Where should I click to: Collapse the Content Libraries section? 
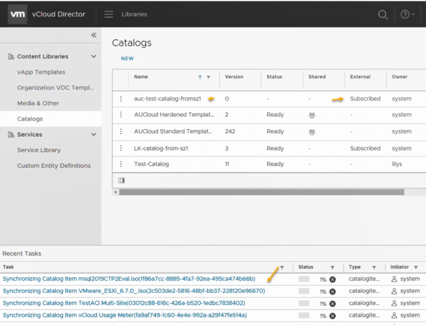93,56
